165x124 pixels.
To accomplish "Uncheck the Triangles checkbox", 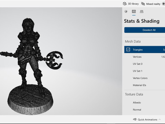I will click(128, 50).
